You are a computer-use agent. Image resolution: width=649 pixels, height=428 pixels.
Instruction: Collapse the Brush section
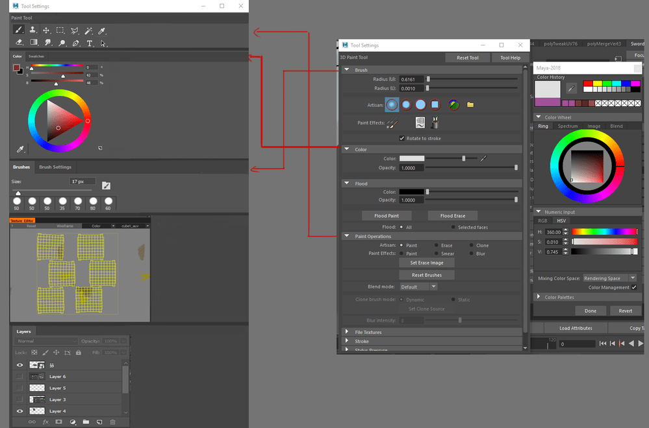[347, 70]
